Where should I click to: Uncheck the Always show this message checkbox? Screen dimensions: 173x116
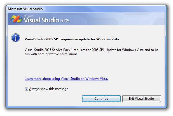click(27, 89)
